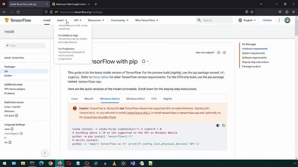Jump to System requirements section
Viewport: 298px width, 167px height.
tap(253, 53)
